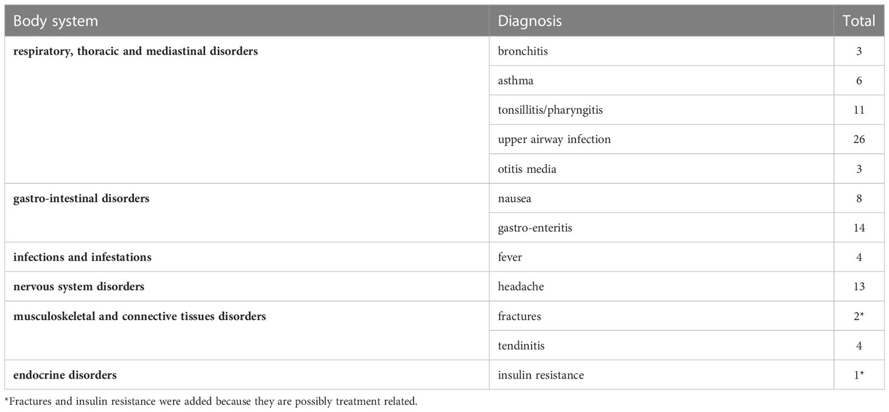Viewport: 889px width, 412px height.
Task: Click respiratory, thoracic and mediastinal disorders
Action: [x=136, y=52]
